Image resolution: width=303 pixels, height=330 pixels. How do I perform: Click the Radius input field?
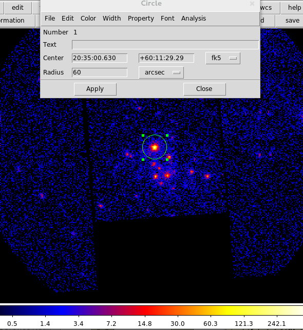pyautogui.click(x=100, y=72)
